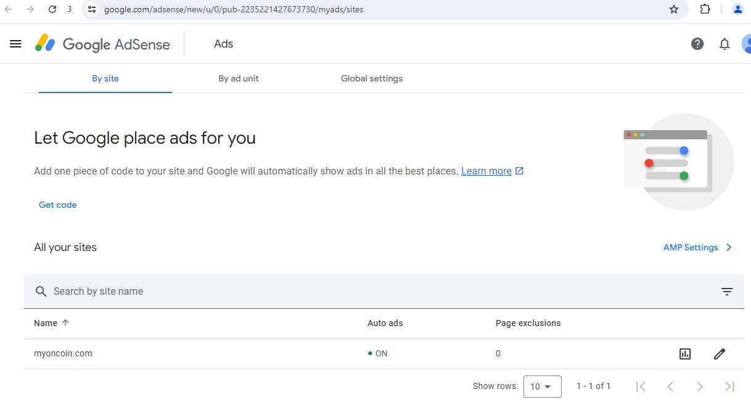The height and width of the screenshot is (402, 751).
Task: Open site information icon in address bar
Action: click(x=92, y=9)
